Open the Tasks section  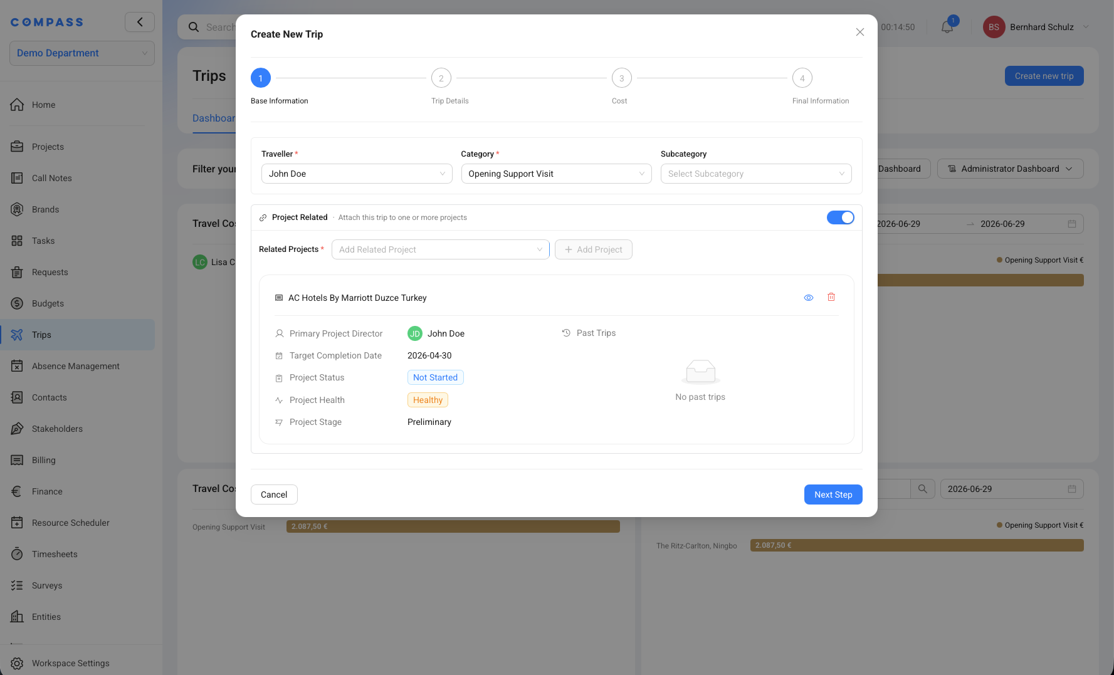pyautogui.click(x=77, y=241)
